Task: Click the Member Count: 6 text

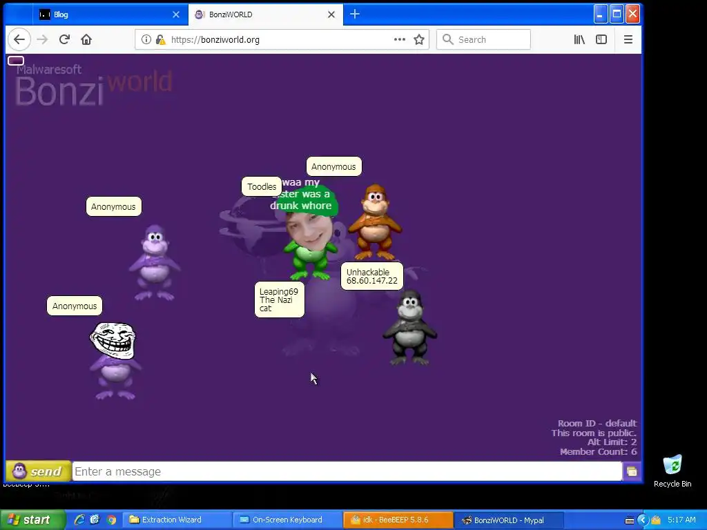Action: click(599, 451)
